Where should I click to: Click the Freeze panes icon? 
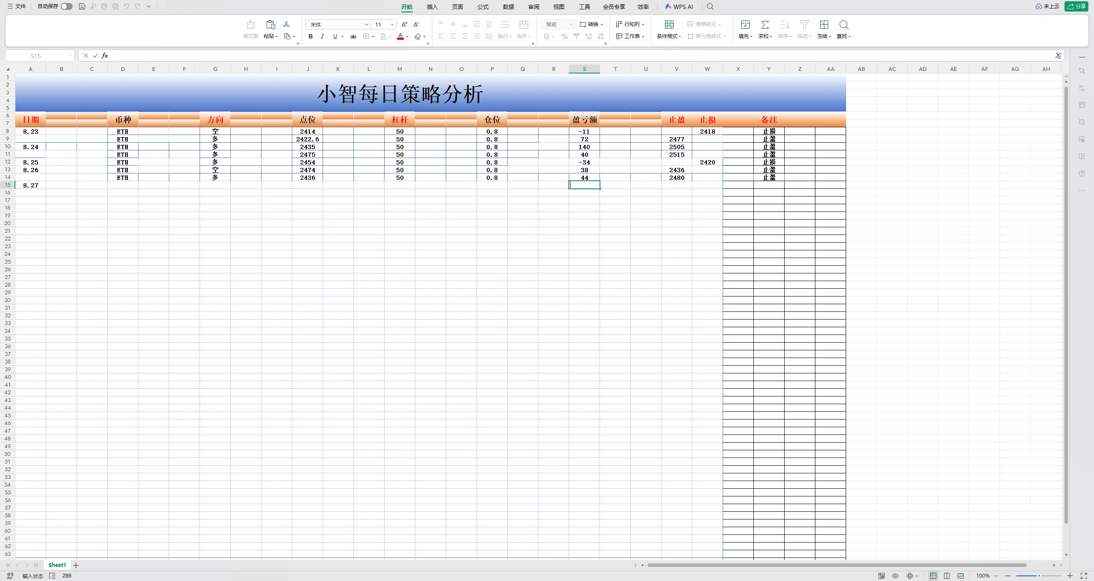point(824,24)
